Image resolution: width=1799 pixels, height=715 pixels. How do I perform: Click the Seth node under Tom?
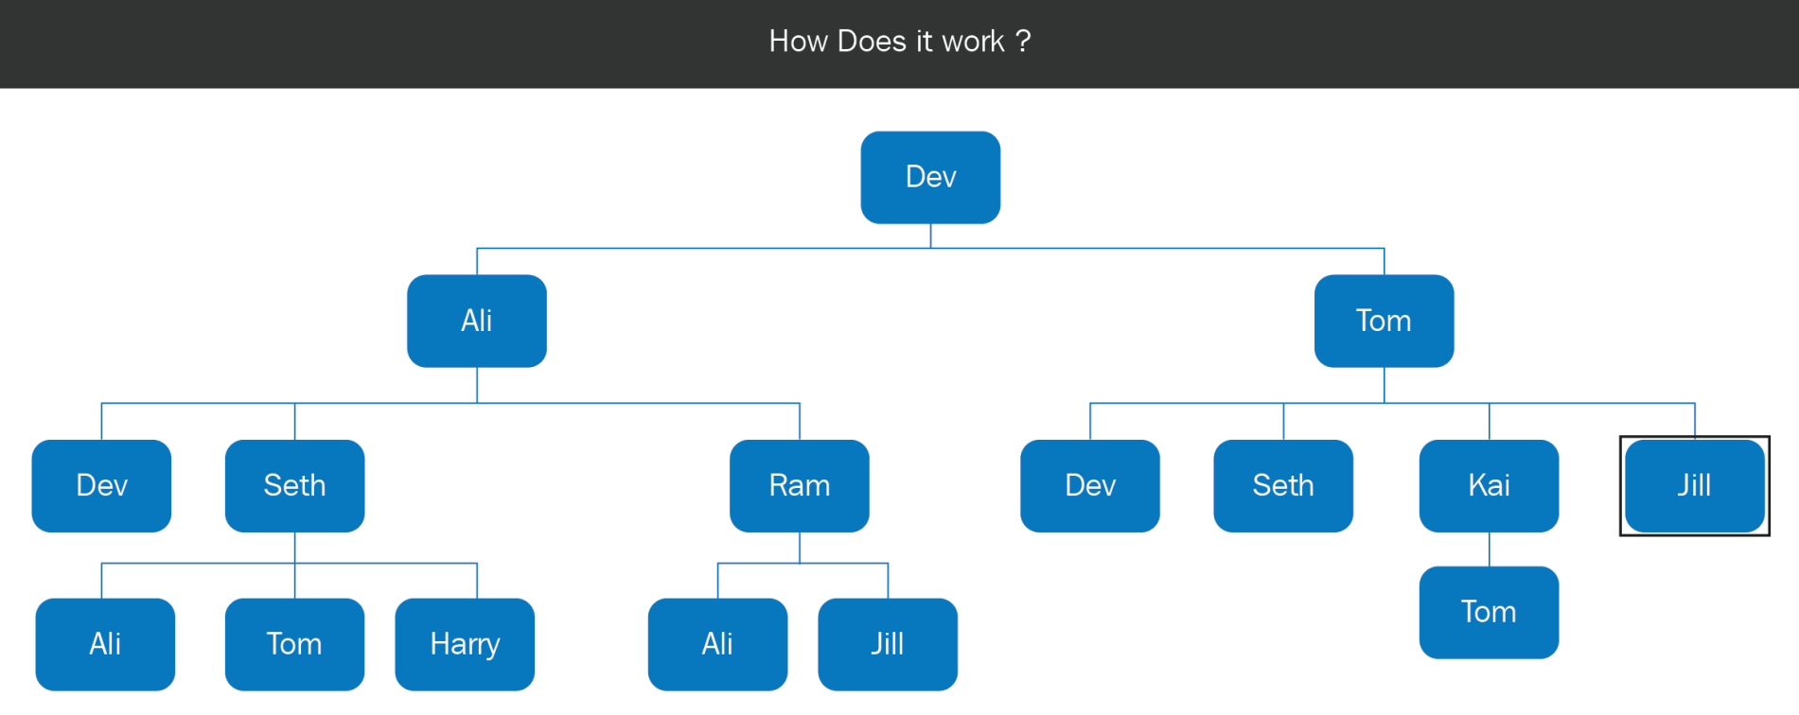(1283, 486)
